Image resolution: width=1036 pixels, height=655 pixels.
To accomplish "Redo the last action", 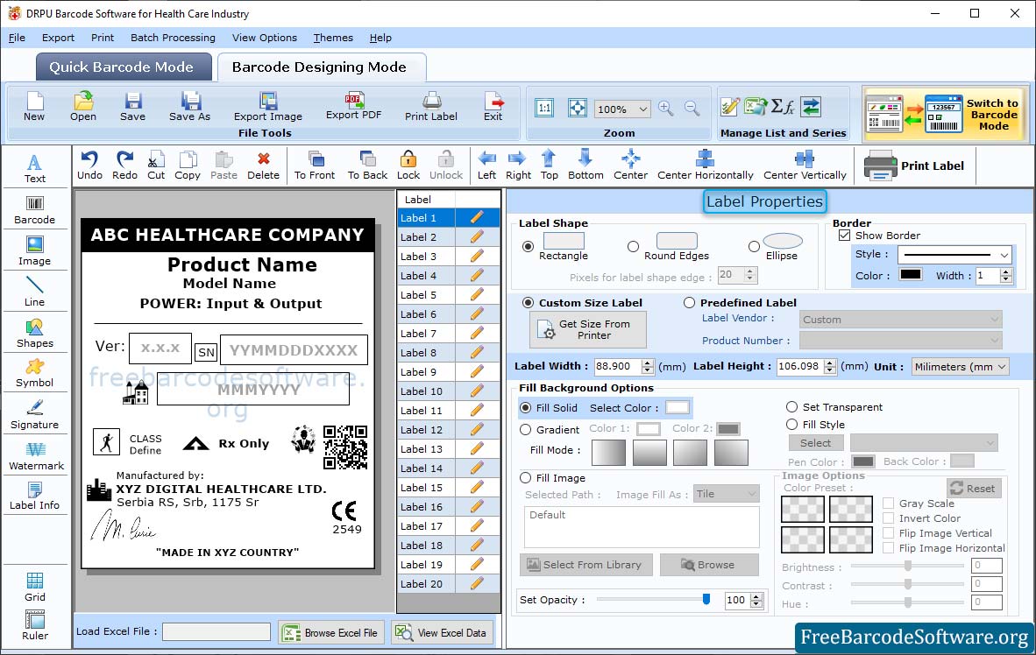I will (x=124, y=166).
